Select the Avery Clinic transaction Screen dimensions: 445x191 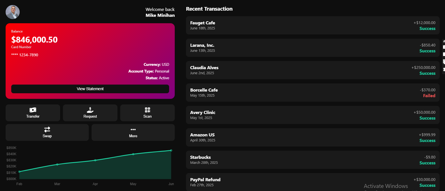click(x=313, y=115)
